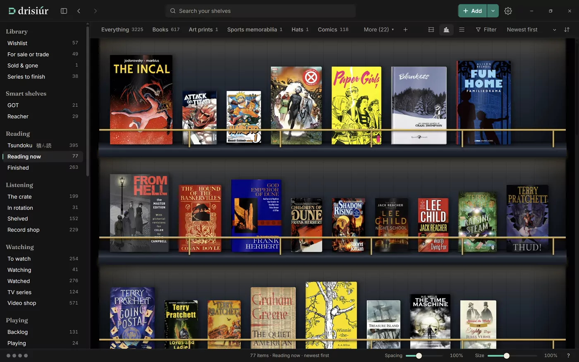Reverse sort direction arrows icon
This screenshot has width=579, height=362.
[x=567, y=30]
